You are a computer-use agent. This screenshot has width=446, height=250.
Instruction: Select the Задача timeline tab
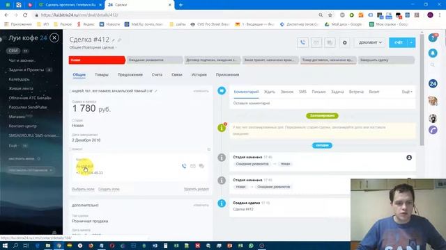pos(337,92)
